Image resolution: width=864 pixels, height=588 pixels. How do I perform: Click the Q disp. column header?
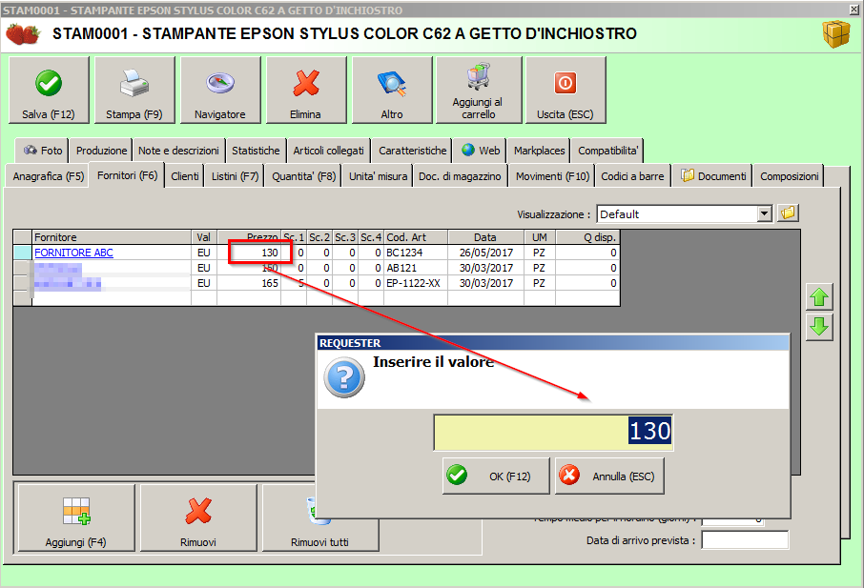[x=588, y=237]
